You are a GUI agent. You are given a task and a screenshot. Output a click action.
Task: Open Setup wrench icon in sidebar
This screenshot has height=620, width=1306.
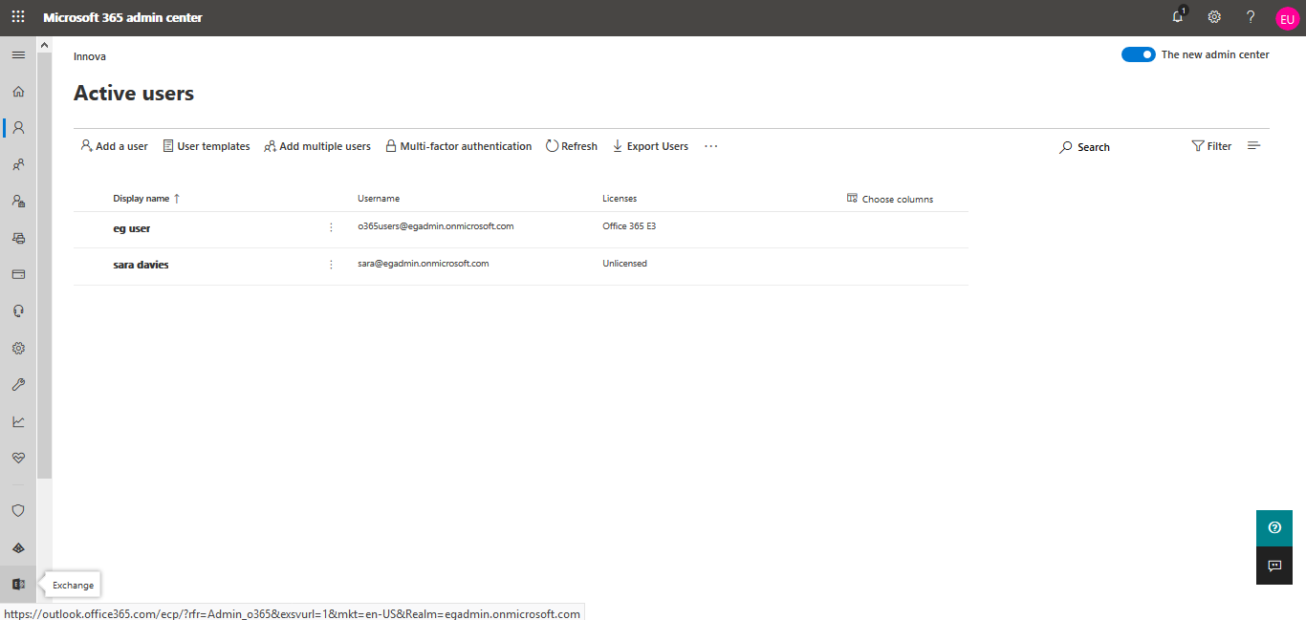(18, 384)
